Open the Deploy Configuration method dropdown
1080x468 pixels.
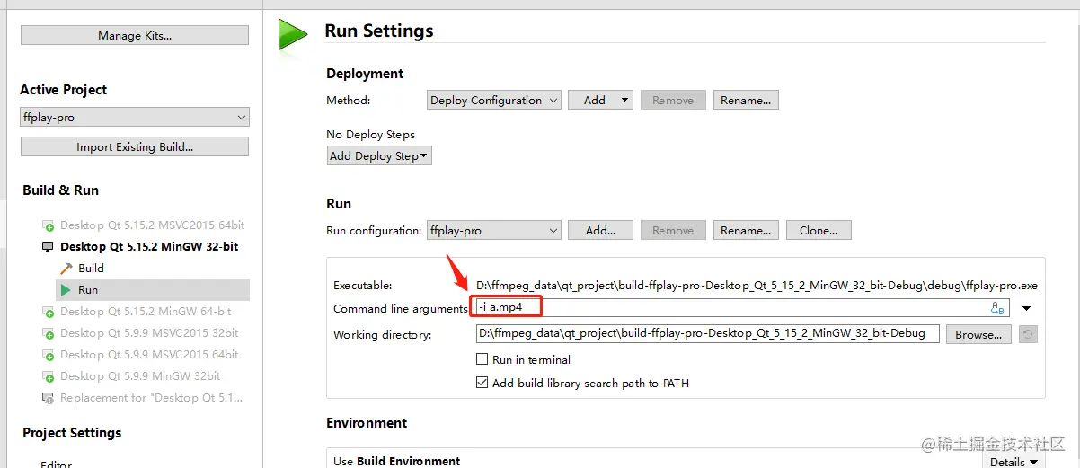(494, 101)
